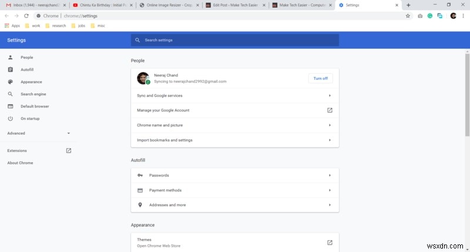470x252 pixels.
Task: Click external link icon for Manage your Google Account
Action: [330, 110]
